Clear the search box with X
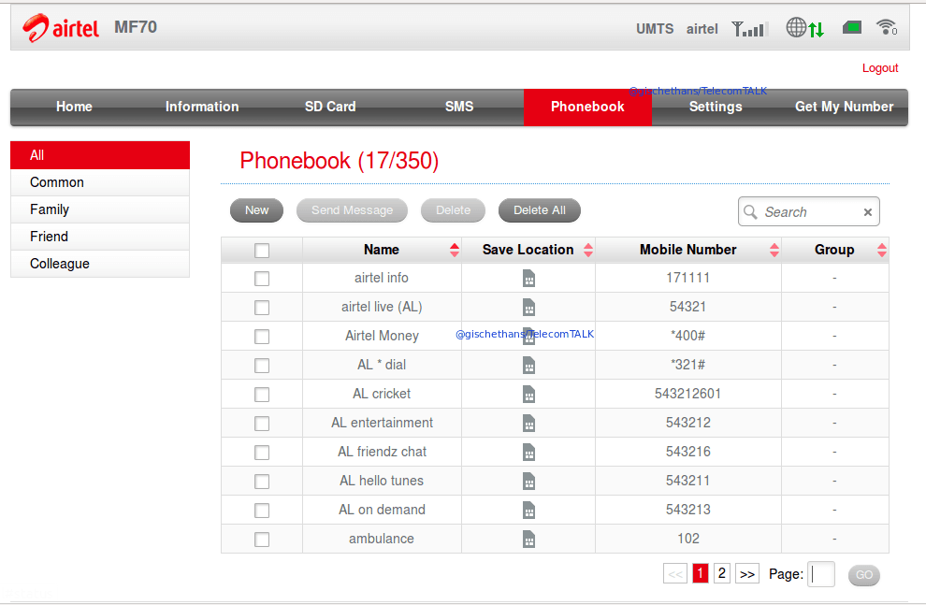 click(867, 212)
